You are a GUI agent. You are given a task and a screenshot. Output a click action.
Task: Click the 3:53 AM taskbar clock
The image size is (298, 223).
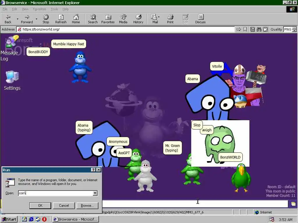coord(285,220)
